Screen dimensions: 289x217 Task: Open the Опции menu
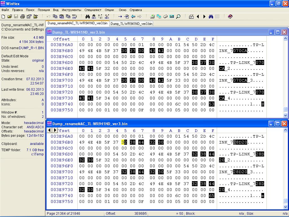(109, 10)
